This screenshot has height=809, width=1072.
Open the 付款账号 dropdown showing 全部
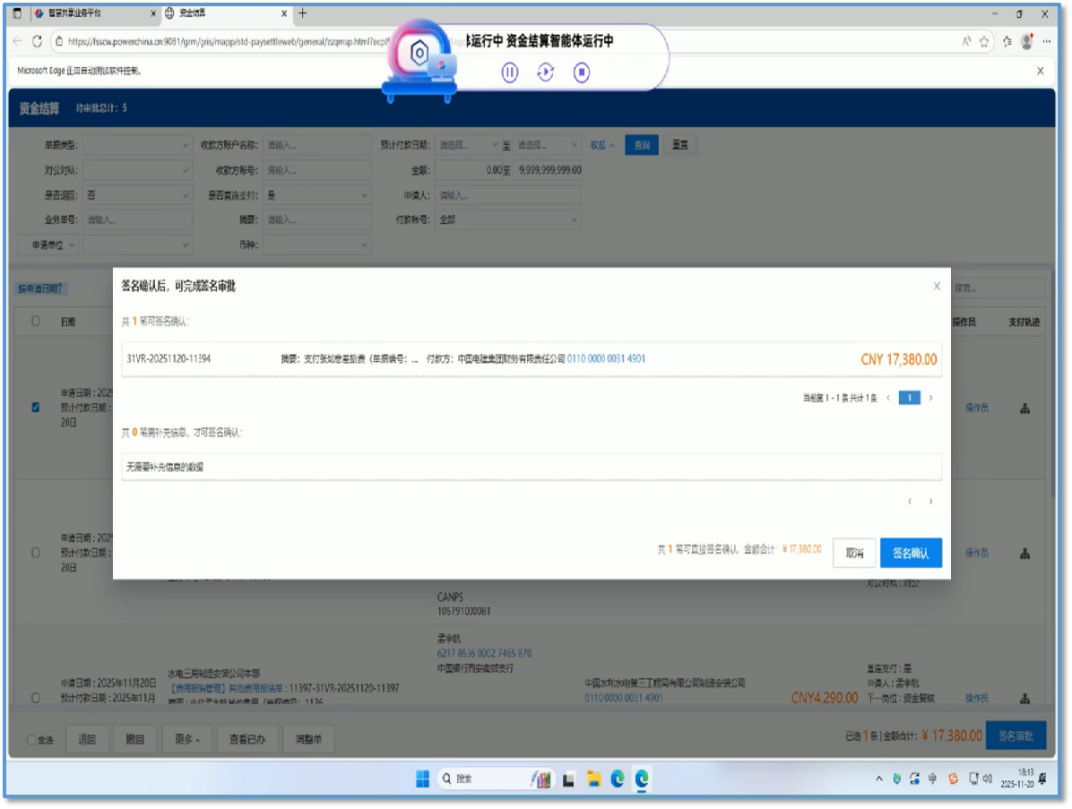(x=507, y=220)
